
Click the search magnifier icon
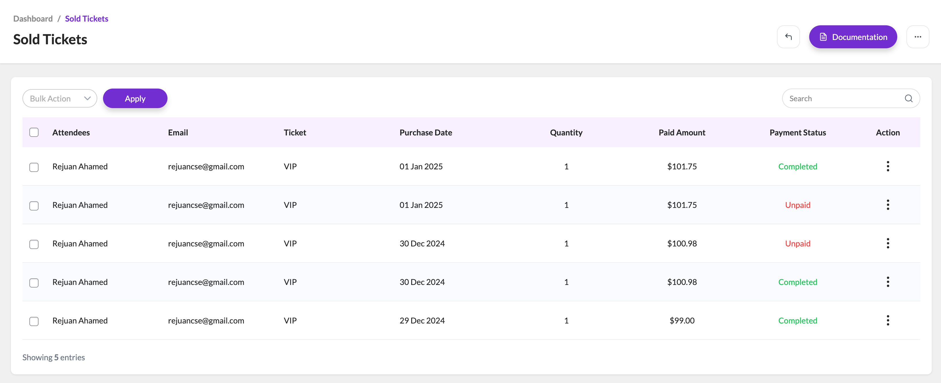click(908, 99)
